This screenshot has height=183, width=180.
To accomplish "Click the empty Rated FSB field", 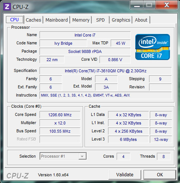I will coord(60,139).
